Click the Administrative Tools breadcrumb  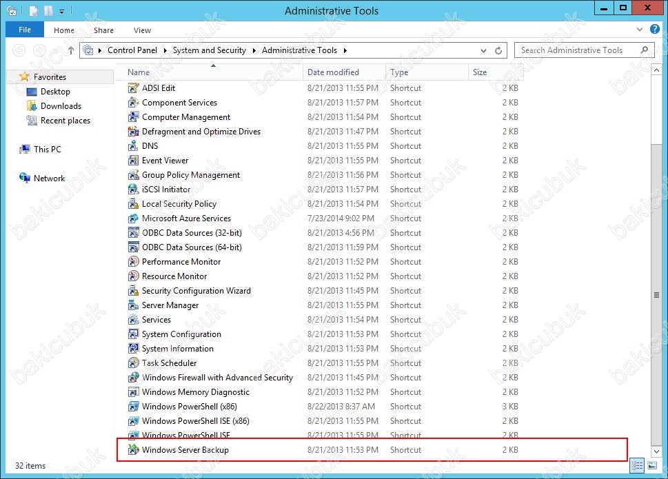[x=299, y=50]
